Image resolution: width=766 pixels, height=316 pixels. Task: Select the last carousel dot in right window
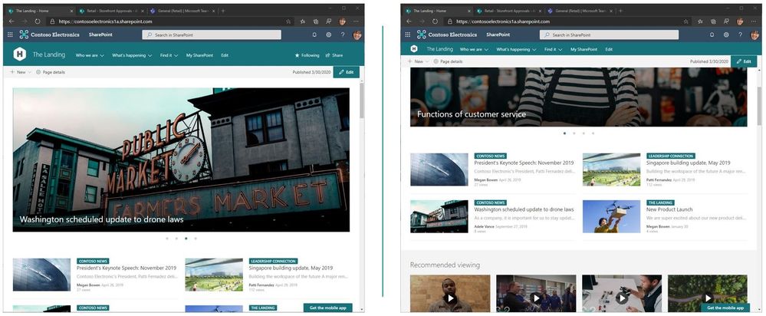(x=593, y=133)
